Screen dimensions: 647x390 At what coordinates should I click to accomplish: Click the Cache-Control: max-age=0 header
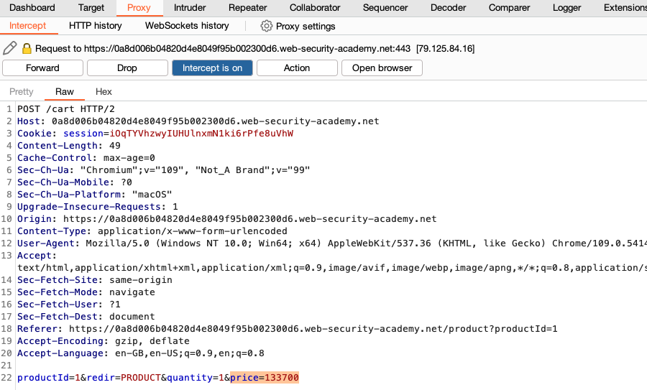pyautogui.click(x=86, y=158)
